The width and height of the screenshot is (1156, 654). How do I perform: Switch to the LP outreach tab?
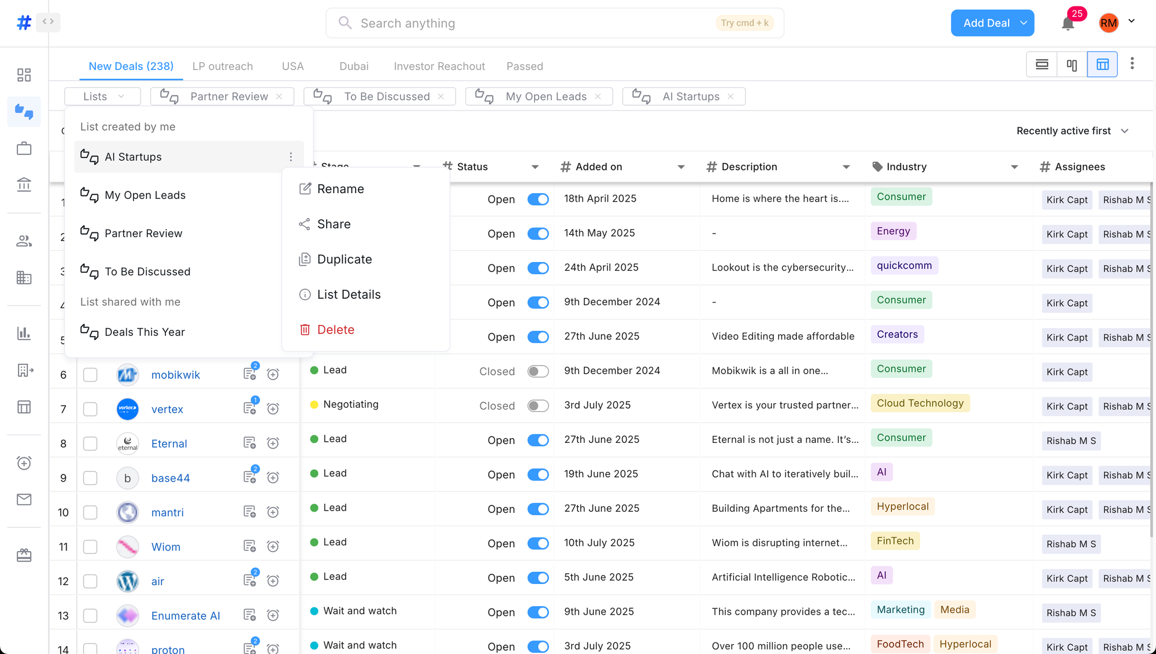pyautogui.click(x=223, y=66)
